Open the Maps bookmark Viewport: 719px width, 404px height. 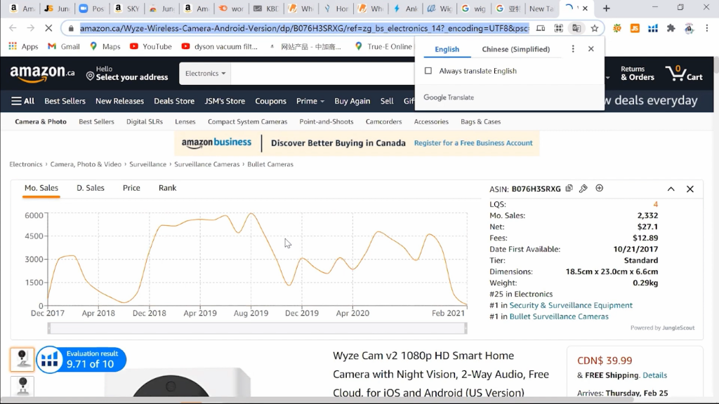105,46
